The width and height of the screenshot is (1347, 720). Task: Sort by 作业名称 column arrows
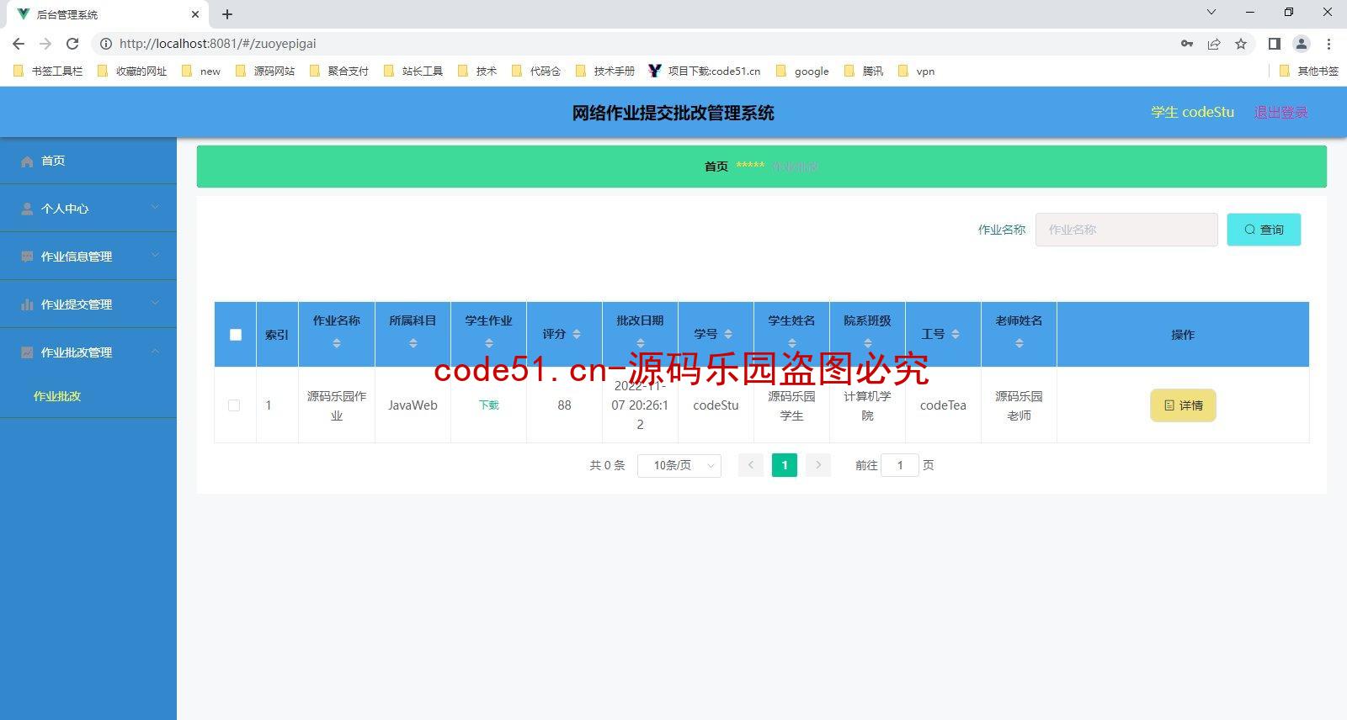[337, 343]
